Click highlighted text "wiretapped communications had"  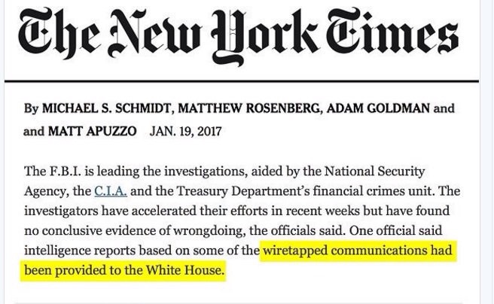click(358, 250)
